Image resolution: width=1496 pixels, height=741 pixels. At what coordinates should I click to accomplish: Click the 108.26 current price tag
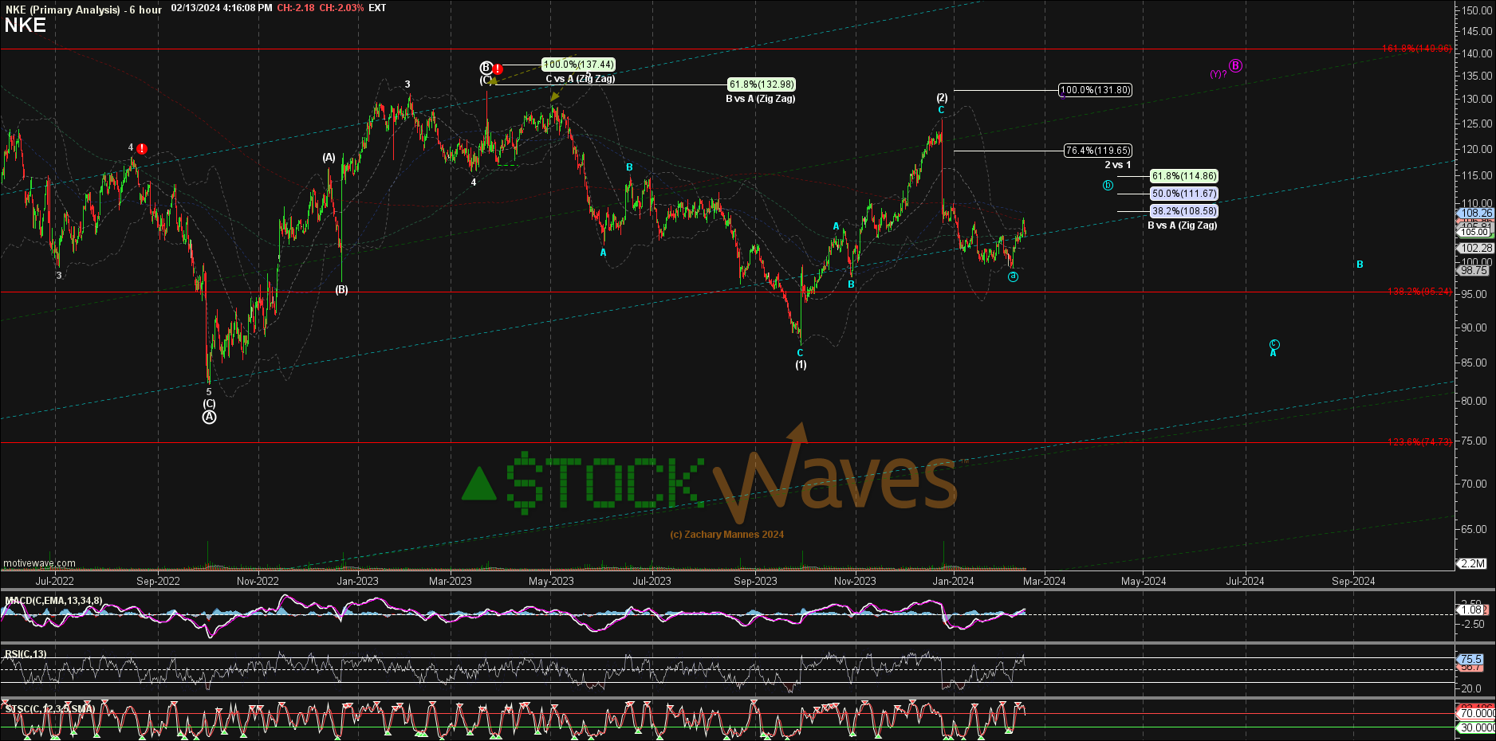[x=1476, y=214]
